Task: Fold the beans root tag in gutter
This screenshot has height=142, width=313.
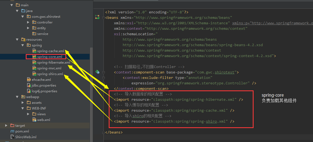Action: coord(104,18)
